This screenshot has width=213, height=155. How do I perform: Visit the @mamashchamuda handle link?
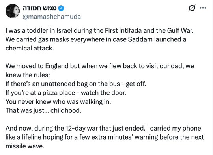tap(52, 17)
